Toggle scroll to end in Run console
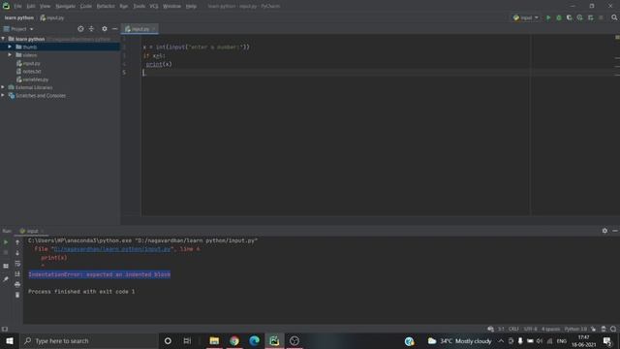Viewport: 620px width, 349px height. pyautogui.click(x=17, y=273)
